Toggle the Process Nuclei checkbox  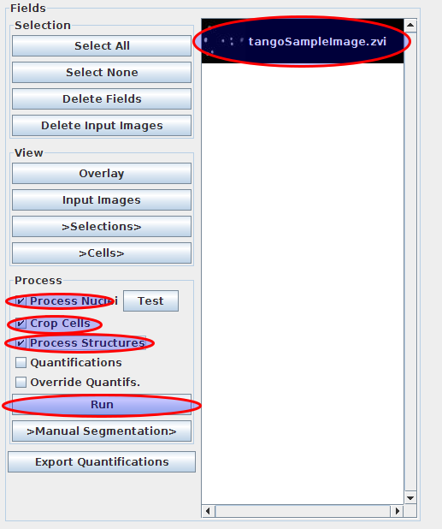[x=21, y=301]
